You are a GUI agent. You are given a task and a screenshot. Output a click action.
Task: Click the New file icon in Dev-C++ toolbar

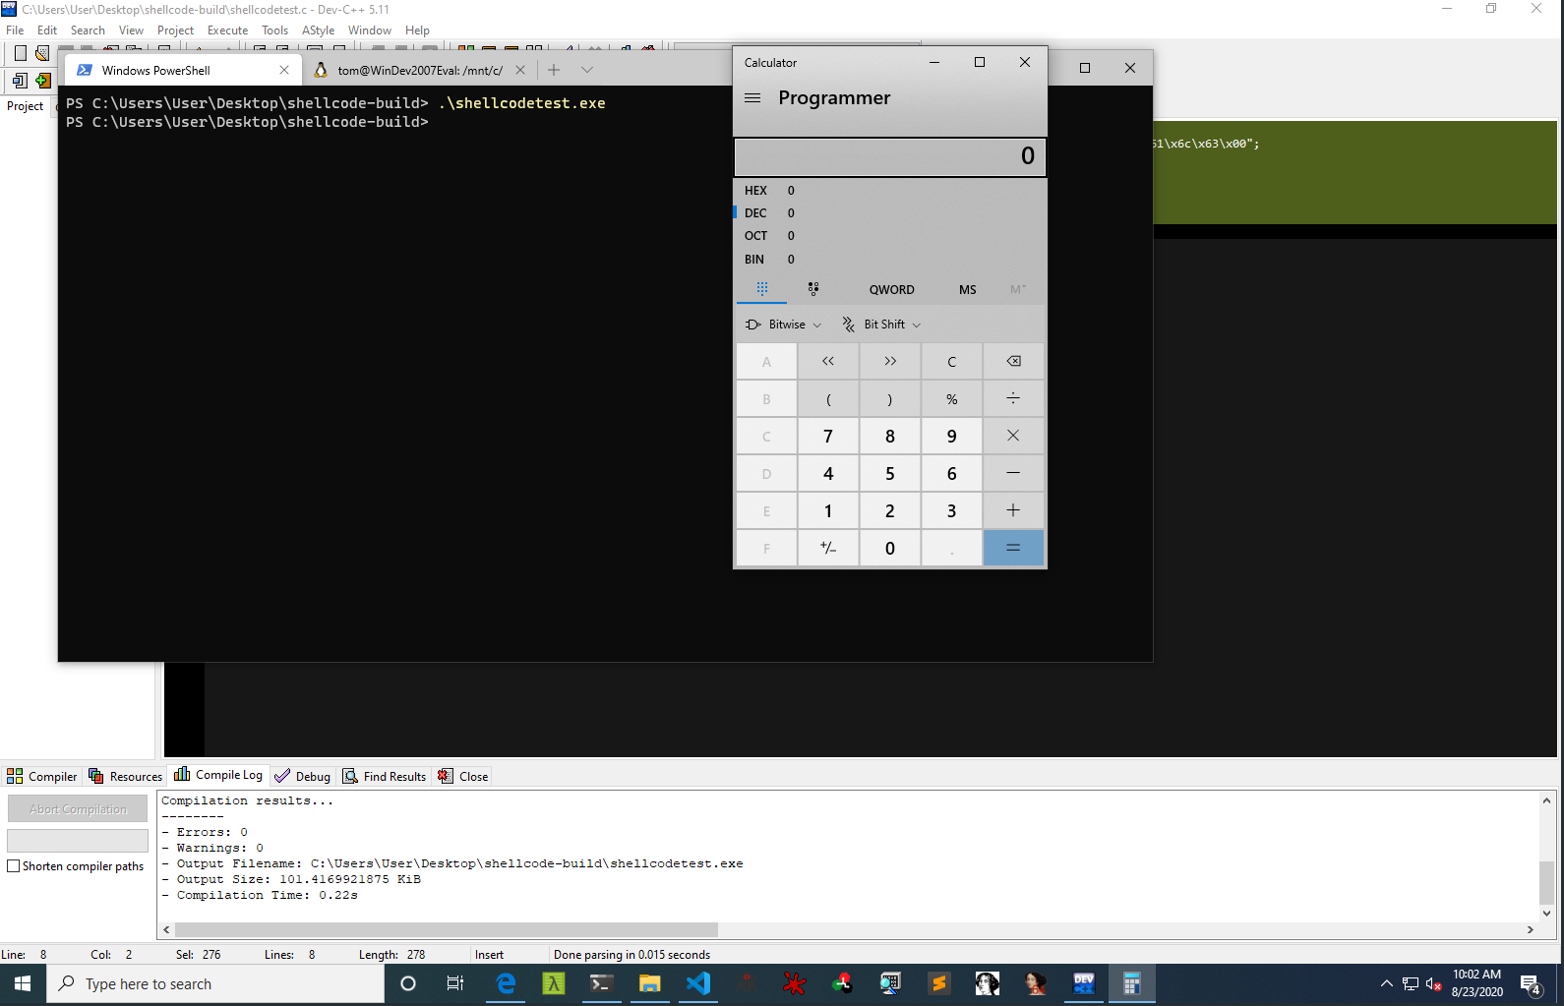pyautogui.click(x=20, y=53)
